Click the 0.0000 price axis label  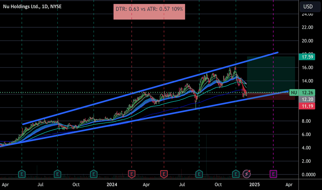tap(309, 174)
